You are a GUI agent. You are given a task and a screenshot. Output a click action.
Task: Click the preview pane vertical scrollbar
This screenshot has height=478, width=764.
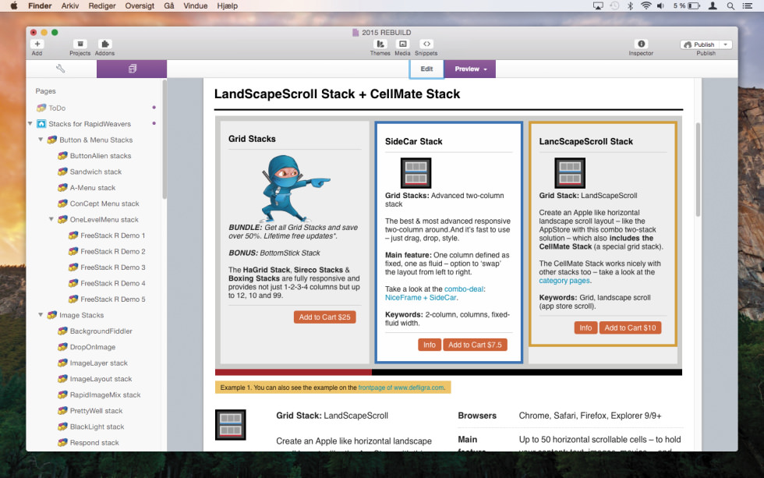tap(698, 169)
